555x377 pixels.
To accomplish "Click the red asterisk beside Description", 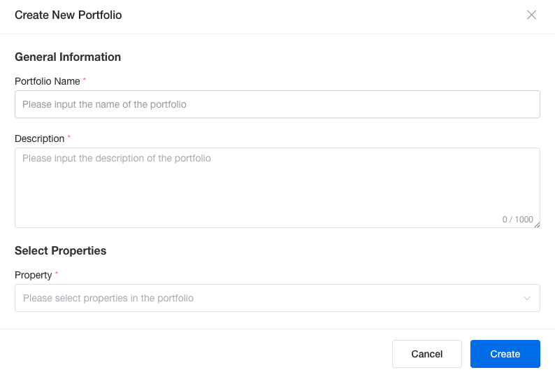I will click(x=69, y=138).
